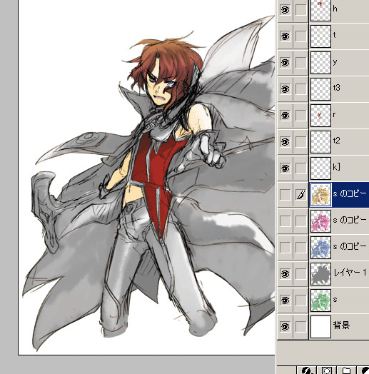Image resolution: width=369 pixels, height=374 pixels.
Task: Click the paintbrush indicator on the highlighted layer
Action: point(300,195)
